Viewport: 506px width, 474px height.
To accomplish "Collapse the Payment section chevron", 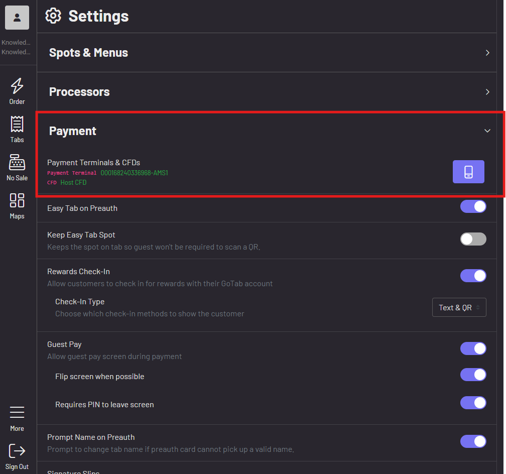I will tap(487, 131).
